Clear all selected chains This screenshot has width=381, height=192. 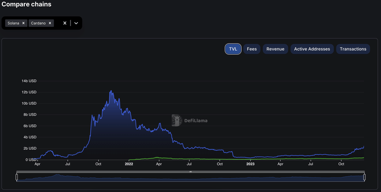pyautogui.click(x=65, y=23)
